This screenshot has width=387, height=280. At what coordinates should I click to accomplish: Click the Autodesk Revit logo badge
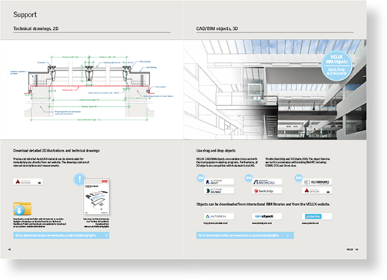(219, 182)
